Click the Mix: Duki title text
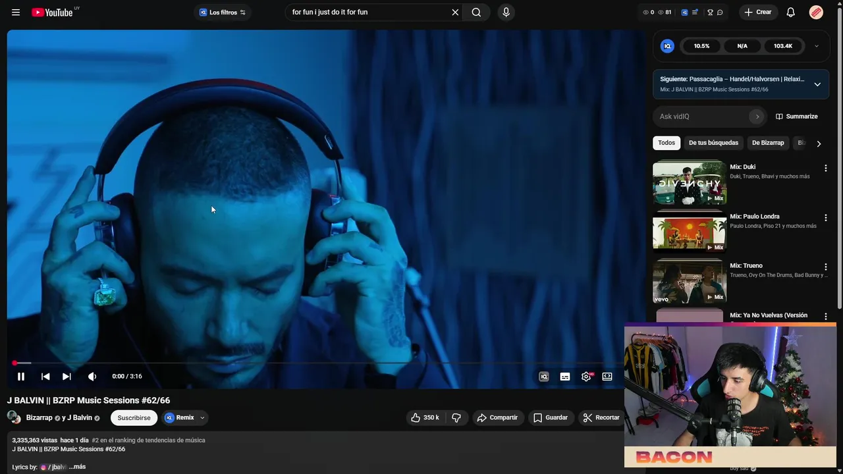The height and width of the screenshot is (474, 843). tap(742, 167)
